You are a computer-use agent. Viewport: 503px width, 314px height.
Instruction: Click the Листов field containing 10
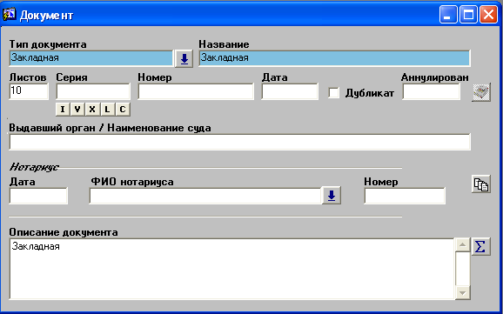[x=29, y=91]
